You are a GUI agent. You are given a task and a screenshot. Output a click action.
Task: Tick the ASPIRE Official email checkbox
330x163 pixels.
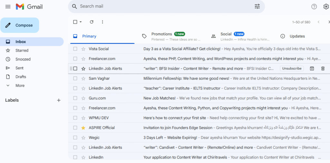point(75,128)
